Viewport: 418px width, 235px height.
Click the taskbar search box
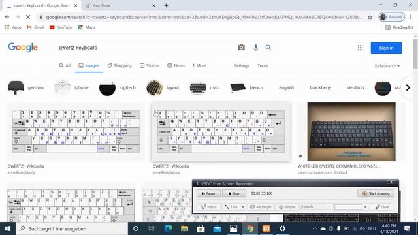[72, 228]
